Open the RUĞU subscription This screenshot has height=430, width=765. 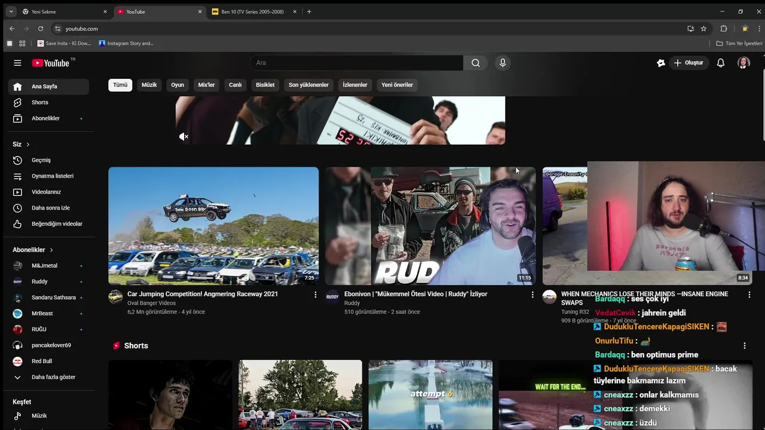coord(48,329)
